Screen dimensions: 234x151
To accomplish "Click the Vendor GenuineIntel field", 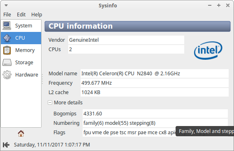I will [126, 40].
